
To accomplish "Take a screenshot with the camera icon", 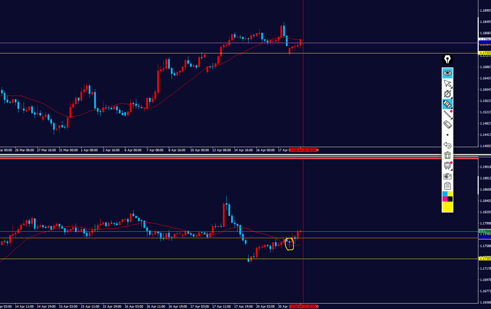I will [x=447, y=176].
